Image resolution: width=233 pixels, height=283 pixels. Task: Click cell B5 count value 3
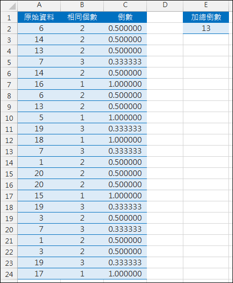82,62
